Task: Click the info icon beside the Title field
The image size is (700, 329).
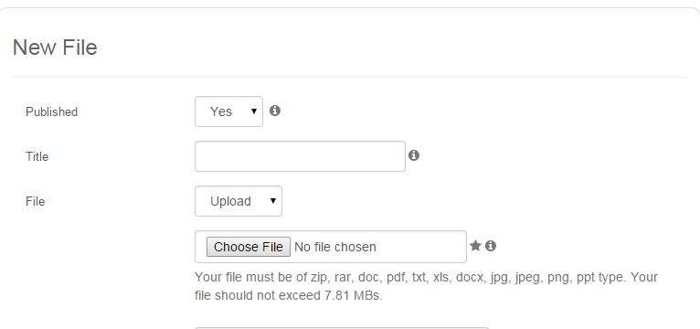Action: pyautogui.click(x=414, y=155)
